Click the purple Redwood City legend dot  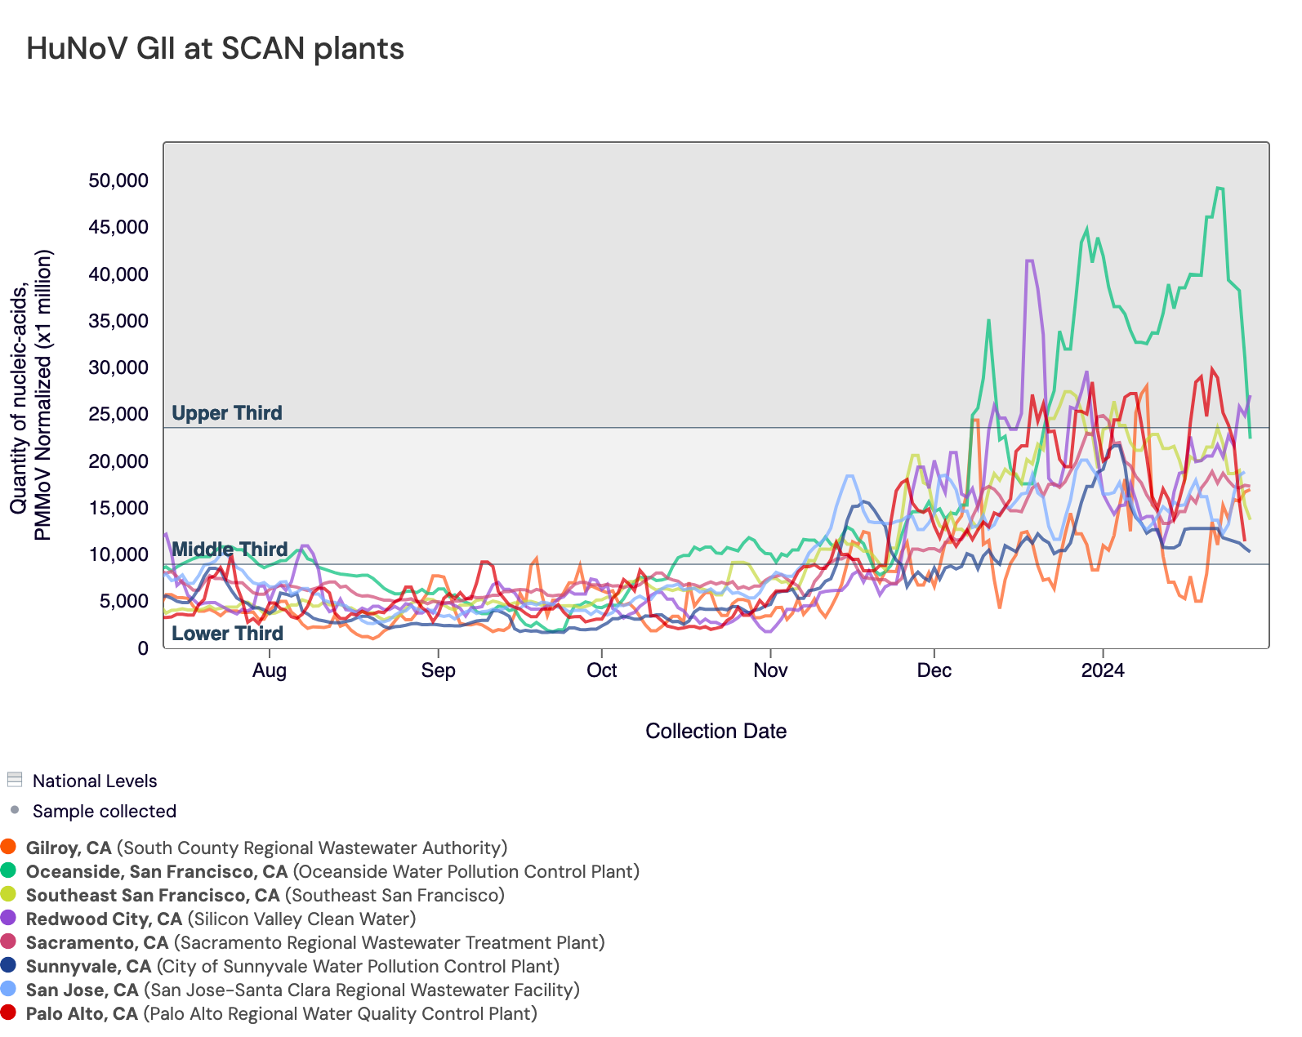8,918
